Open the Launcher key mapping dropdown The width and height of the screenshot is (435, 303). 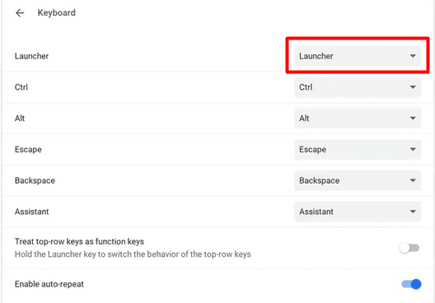click(358, 56)
